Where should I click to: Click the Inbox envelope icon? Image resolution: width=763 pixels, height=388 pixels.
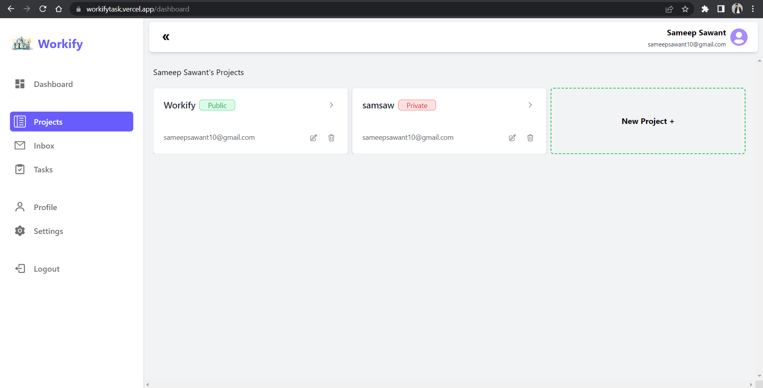click(20, 145)
